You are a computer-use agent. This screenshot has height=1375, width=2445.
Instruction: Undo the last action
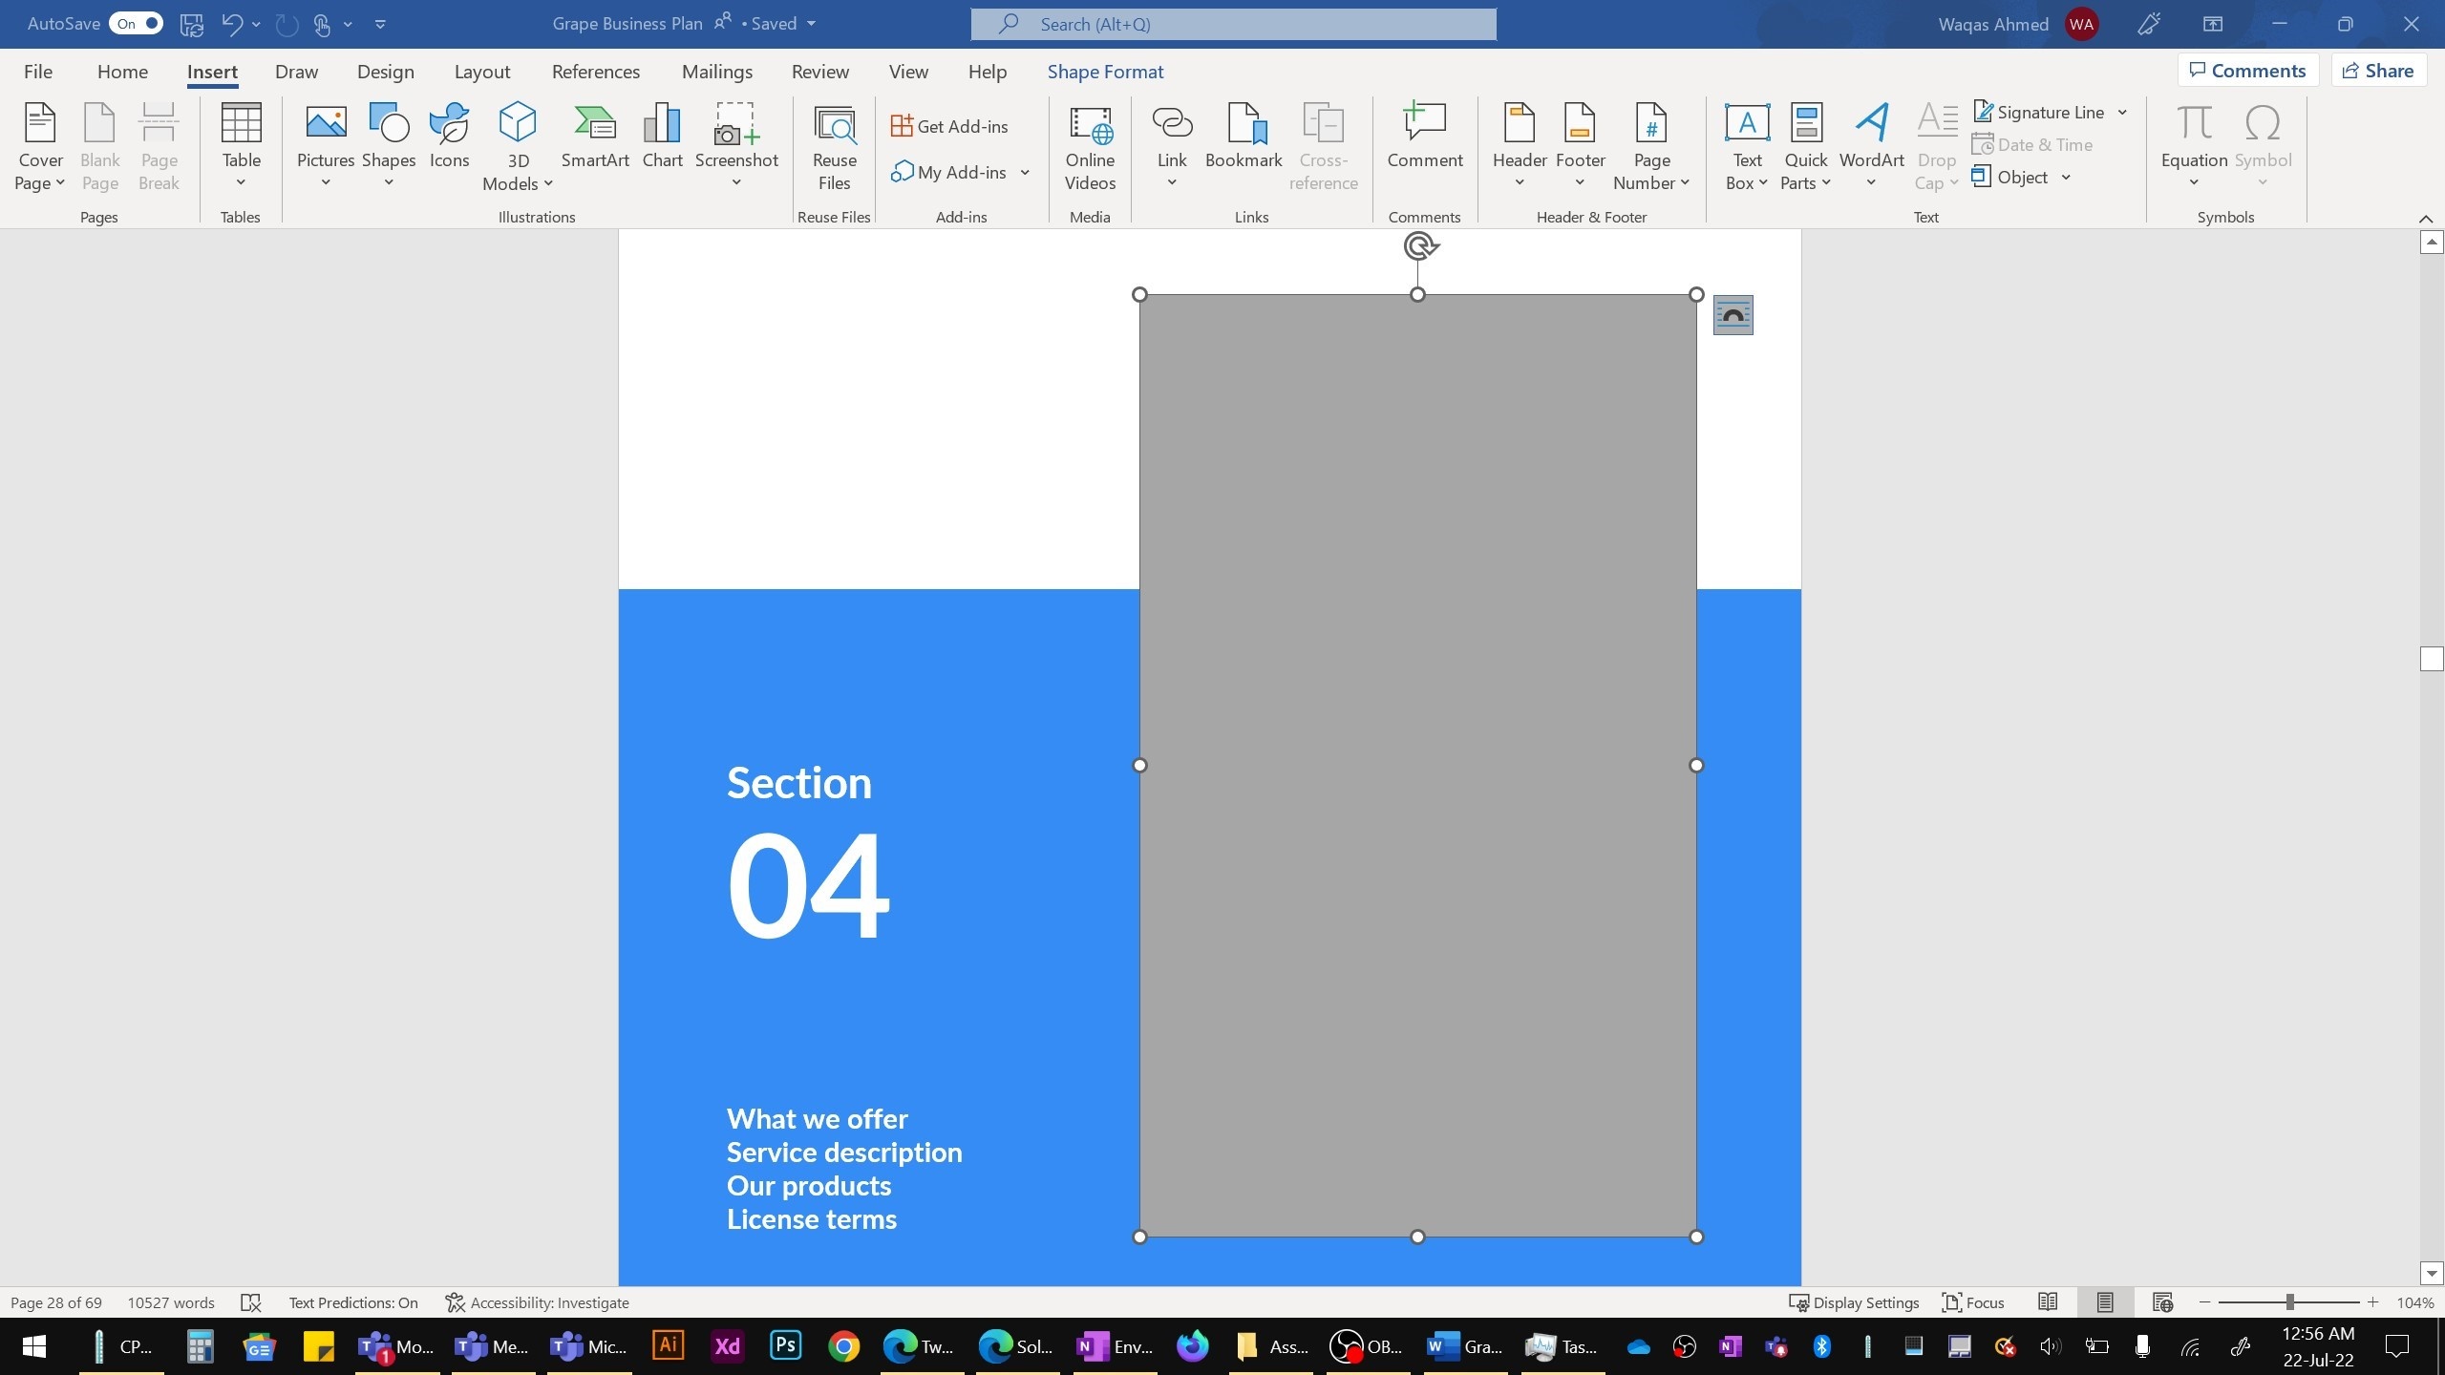[x=232, y=24]
